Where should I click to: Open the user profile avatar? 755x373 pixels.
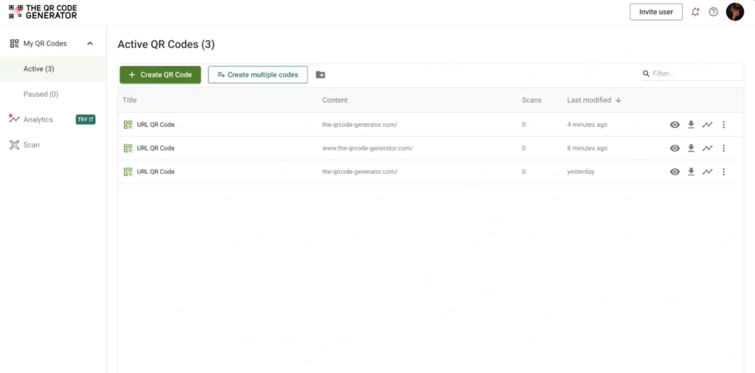(734, 12)
